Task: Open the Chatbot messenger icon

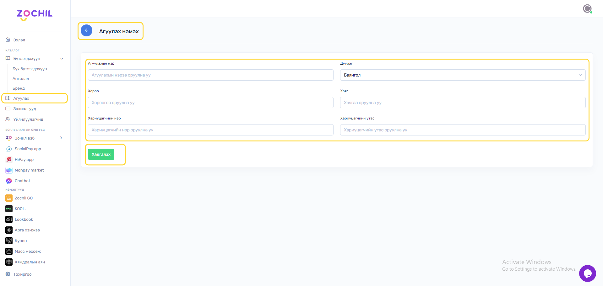Action: 9,181
